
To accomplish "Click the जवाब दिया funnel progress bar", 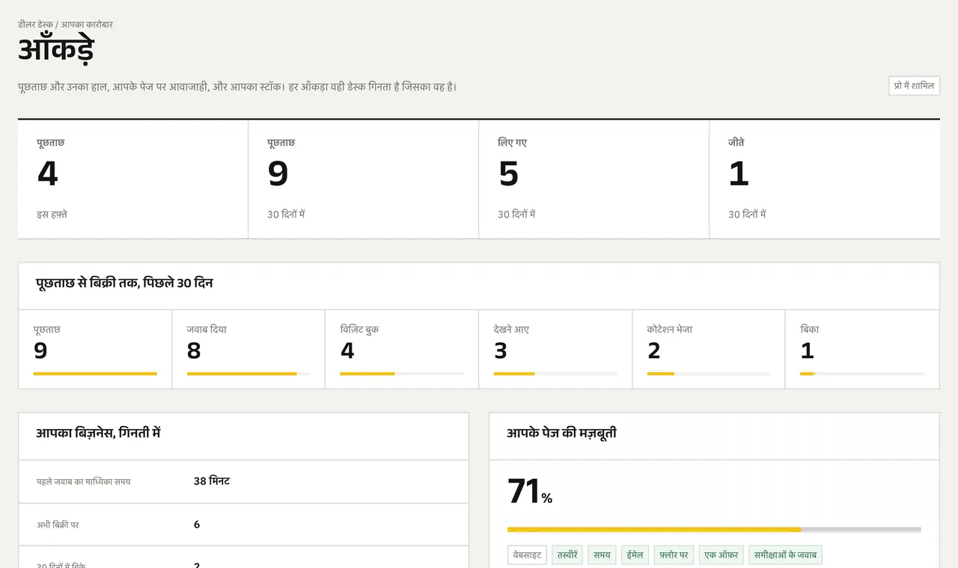I will point(248,374).
